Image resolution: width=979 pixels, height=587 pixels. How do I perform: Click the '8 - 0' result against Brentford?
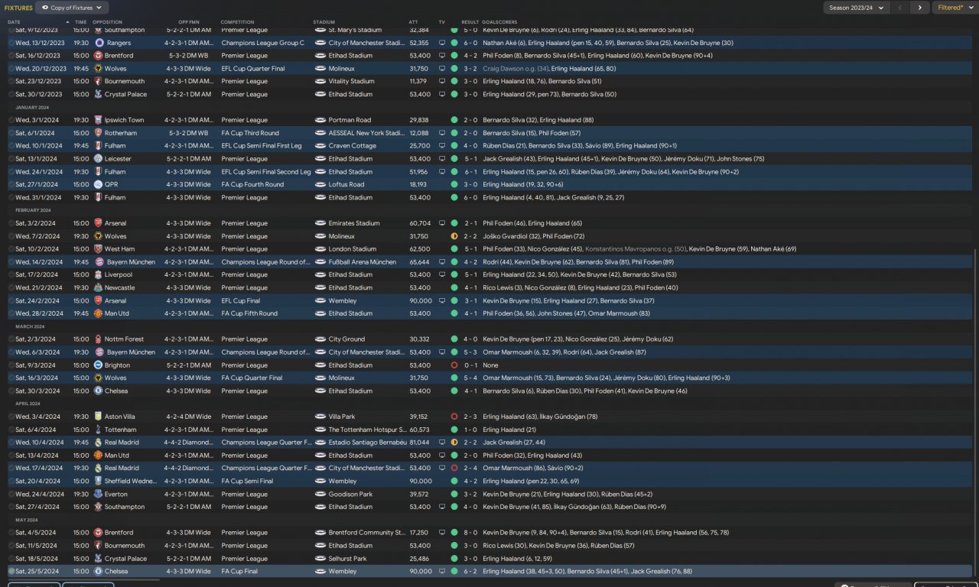coord(469,533)
